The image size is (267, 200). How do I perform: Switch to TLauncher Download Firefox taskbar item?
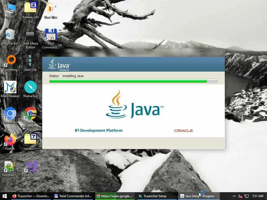[x=31, y=196]
